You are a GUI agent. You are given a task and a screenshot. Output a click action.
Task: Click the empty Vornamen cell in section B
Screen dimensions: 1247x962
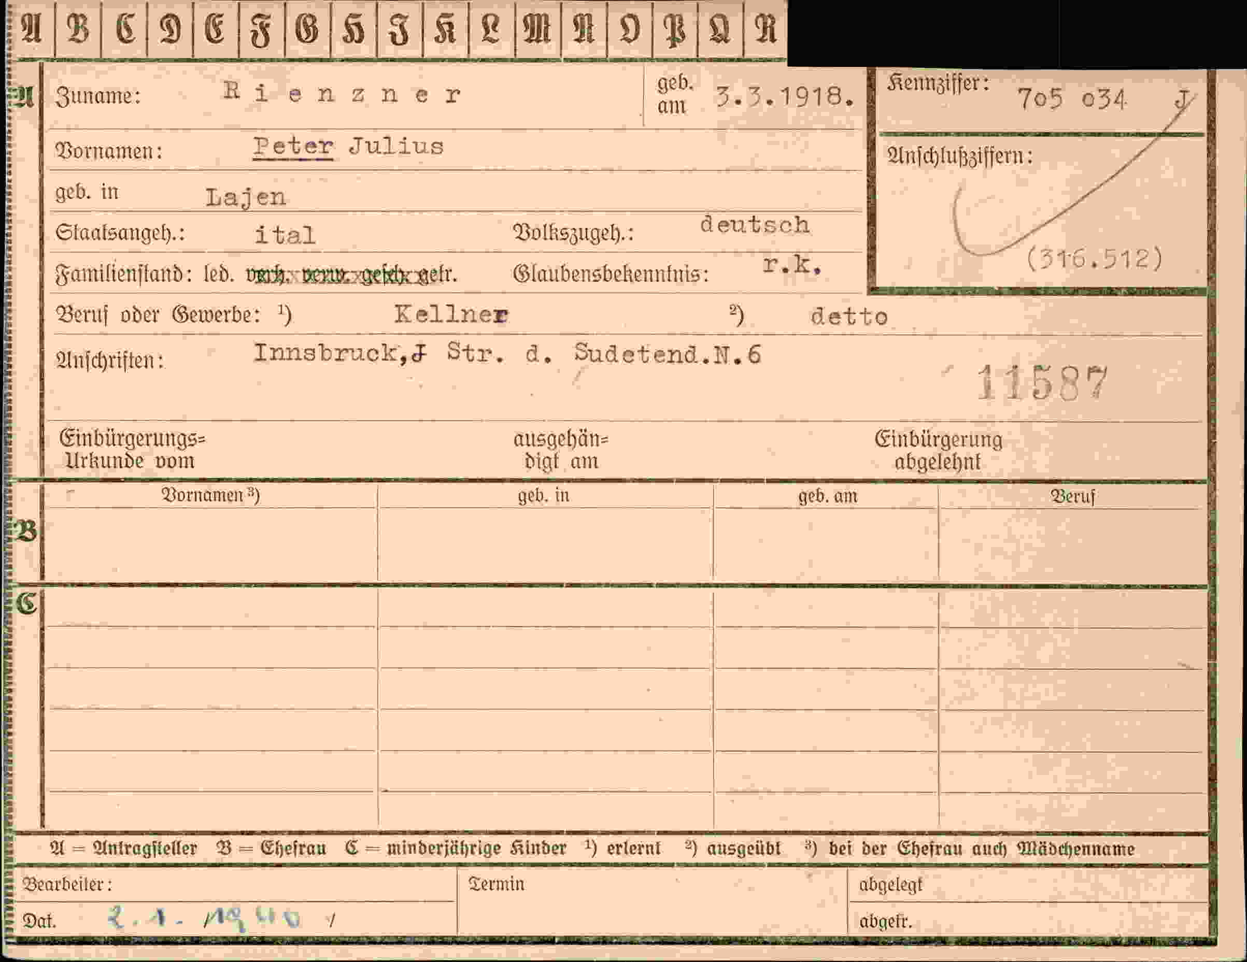(211, 544)
